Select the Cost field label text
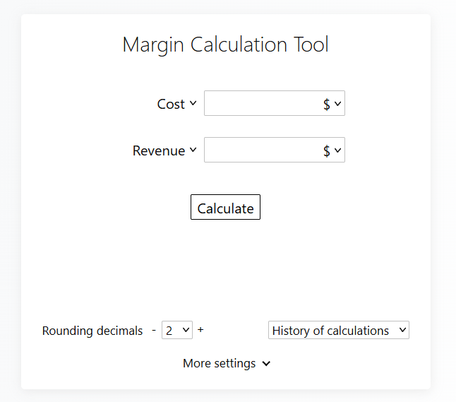 pos(170,104)
